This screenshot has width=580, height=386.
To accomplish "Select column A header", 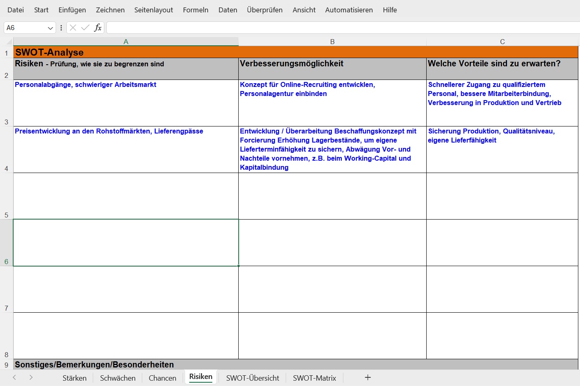I will (x=126, y=42).
